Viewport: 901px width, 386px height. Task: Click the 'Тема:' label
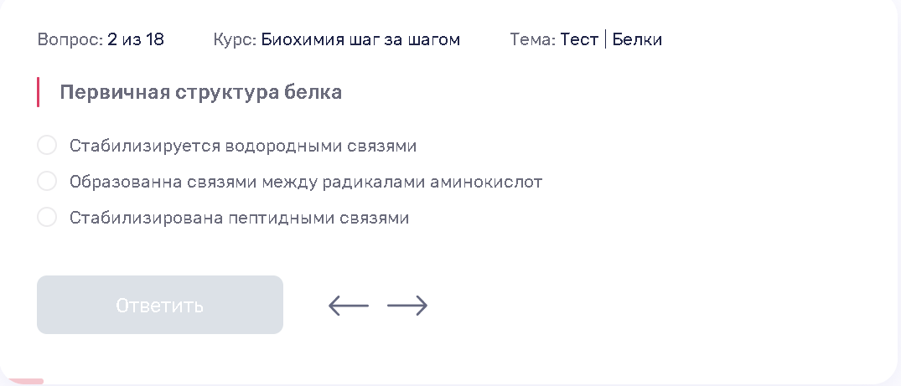click(x=533, y=39)
